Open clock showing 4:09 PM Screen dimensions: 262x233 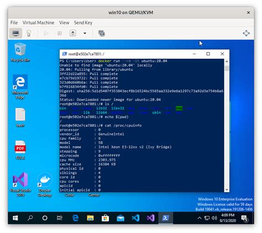tap(228, 218)
